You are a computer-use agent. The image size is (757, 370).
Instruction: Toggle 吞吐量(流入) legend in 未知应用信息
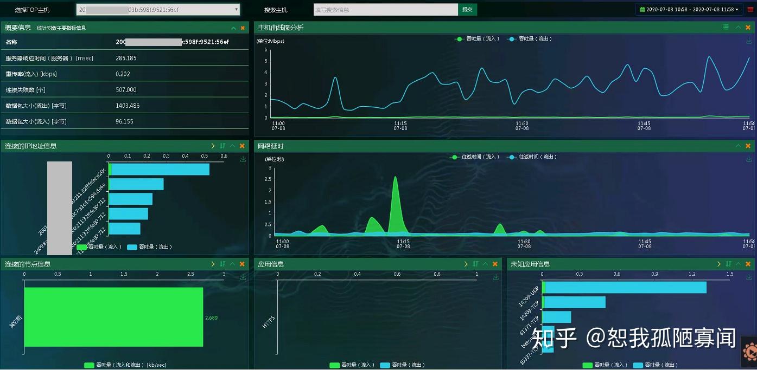605,365
